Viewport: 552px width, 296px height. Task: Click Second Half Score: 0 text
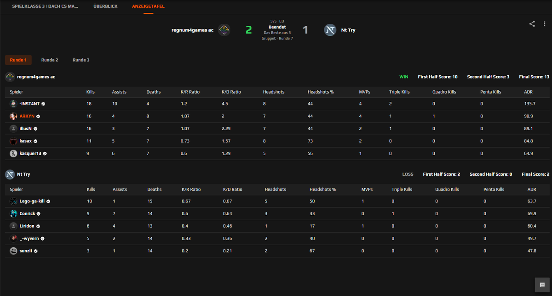coord(491,174)
